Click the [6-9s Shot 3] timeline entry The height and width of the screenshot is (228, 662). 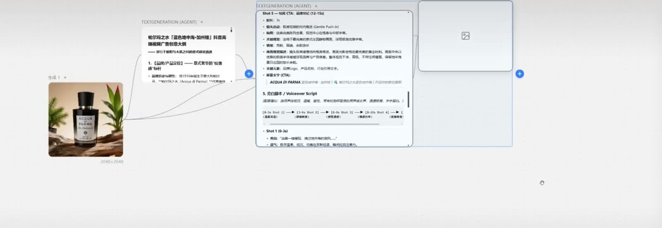click(342, 112)
